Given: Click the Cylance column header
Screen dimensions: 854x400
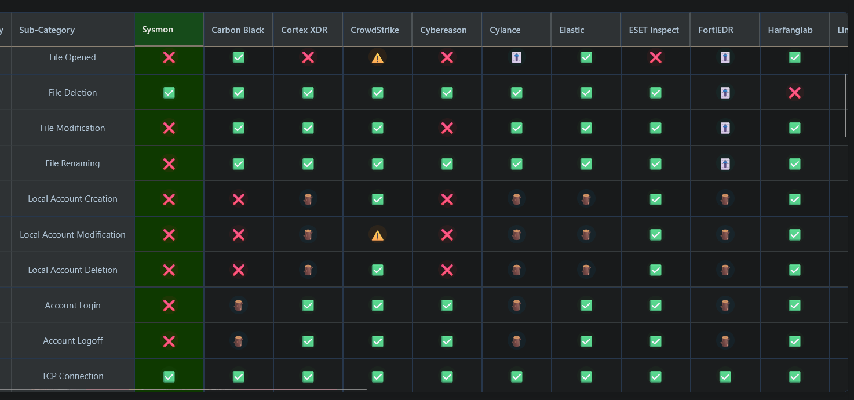Looking at the screenshot, I should (x=516, y=30).
